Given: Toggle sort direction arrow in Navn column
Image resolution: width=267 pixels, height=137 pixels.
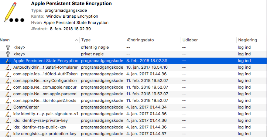Looking at the screenshot, I should point(76,40).
